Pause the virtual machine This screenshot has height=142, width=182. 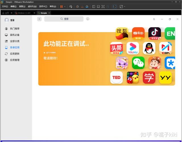[61, 7]
